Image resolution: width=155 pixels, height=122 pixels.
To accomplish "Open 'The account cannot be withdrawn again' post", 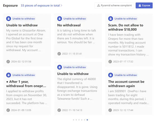I will tap(126, 84).
